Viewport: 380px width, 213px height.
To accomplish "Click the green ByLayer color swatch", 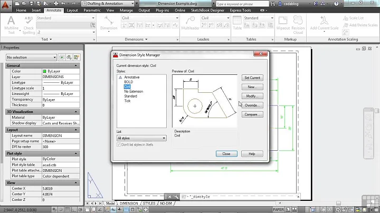I will 44,71.
